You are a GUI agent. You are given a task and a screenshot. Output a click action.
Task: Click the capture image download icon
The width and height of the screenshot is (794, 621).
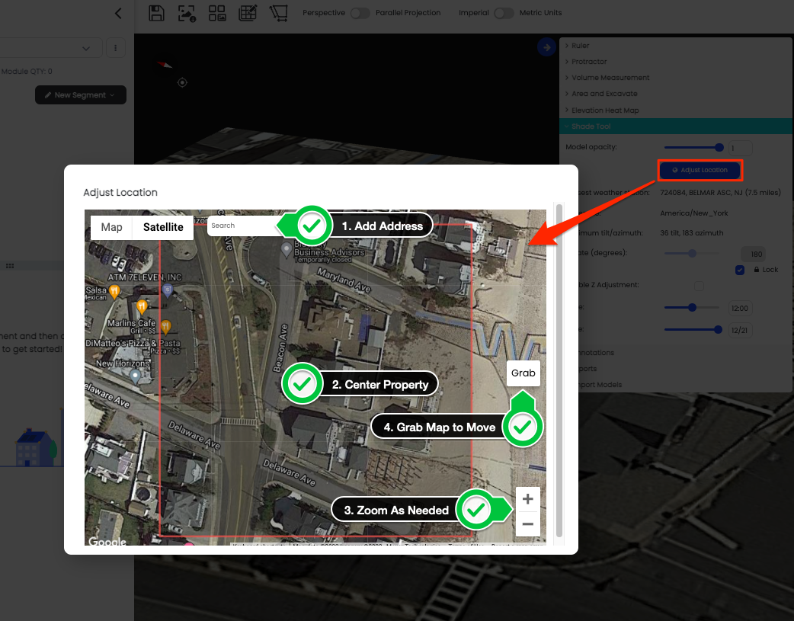point(187,13)
